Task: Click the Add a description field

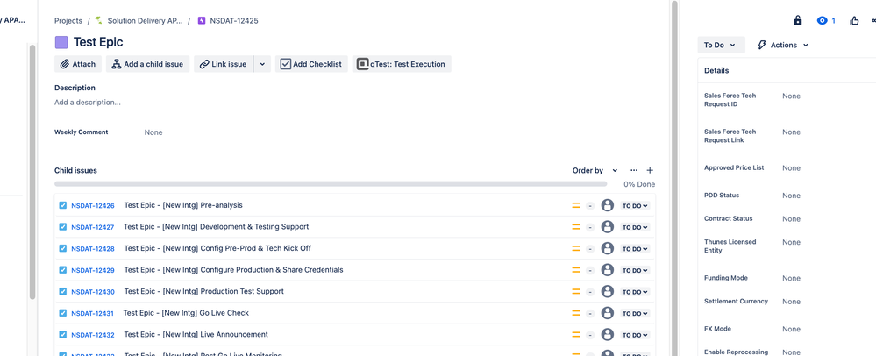Action: (88, 103)
